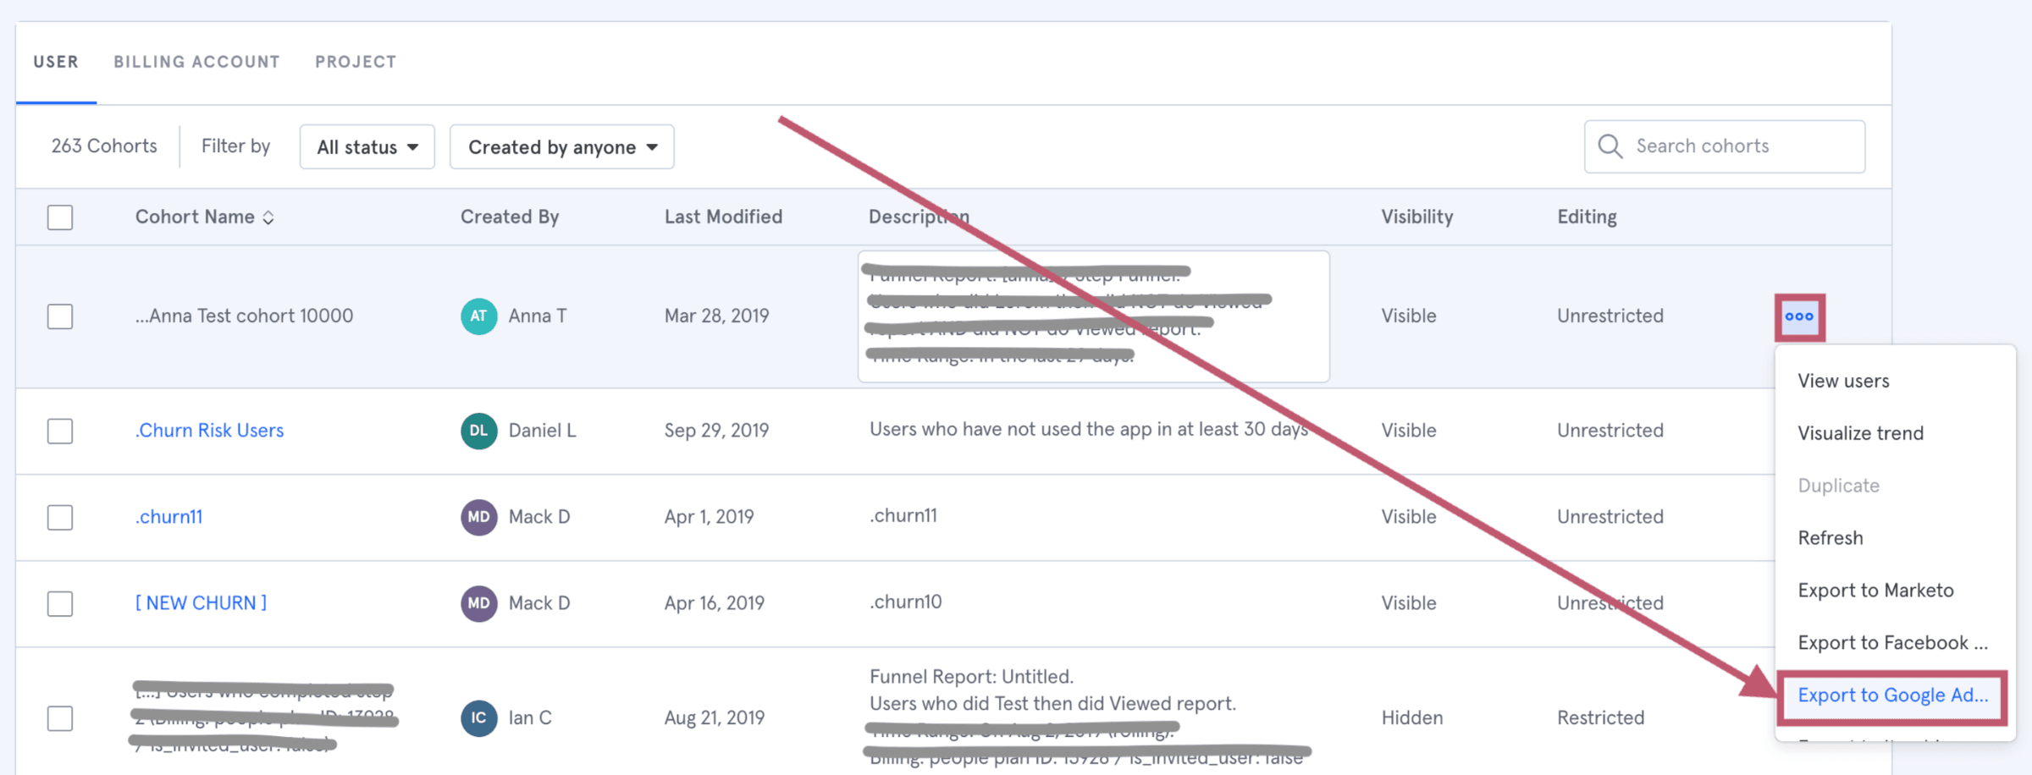This screenshot has height=775, width=2032.
Task: Select Visualize trend from the menu
Action: pos(1860,433)
